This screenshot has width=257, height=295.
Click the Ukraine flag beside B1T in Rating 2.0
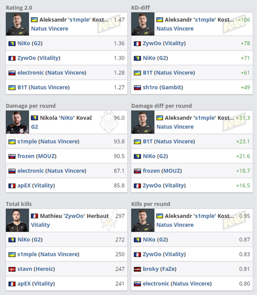point(12,87)
